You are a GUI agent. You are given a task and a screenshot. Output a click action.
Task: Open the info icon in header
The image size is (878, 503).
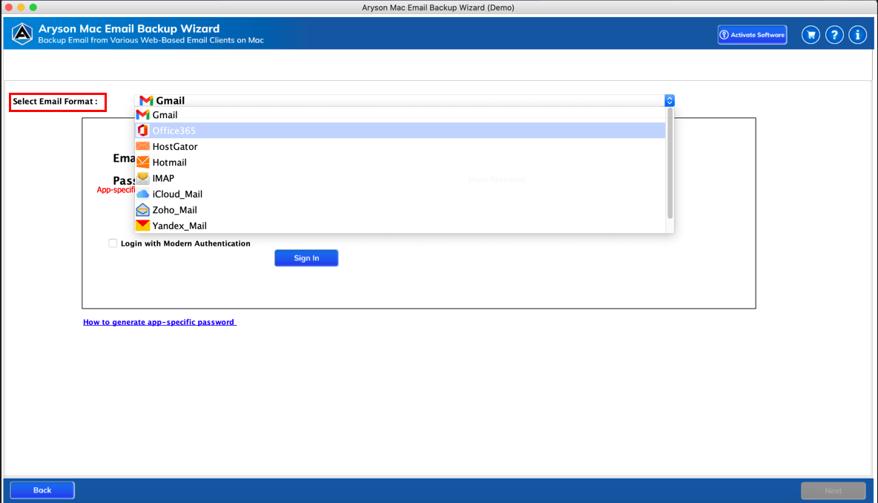(x=857, y=35)
